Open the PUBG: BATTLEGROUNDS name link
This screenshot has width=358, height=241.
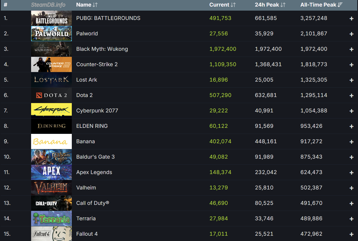coord(108,18)
